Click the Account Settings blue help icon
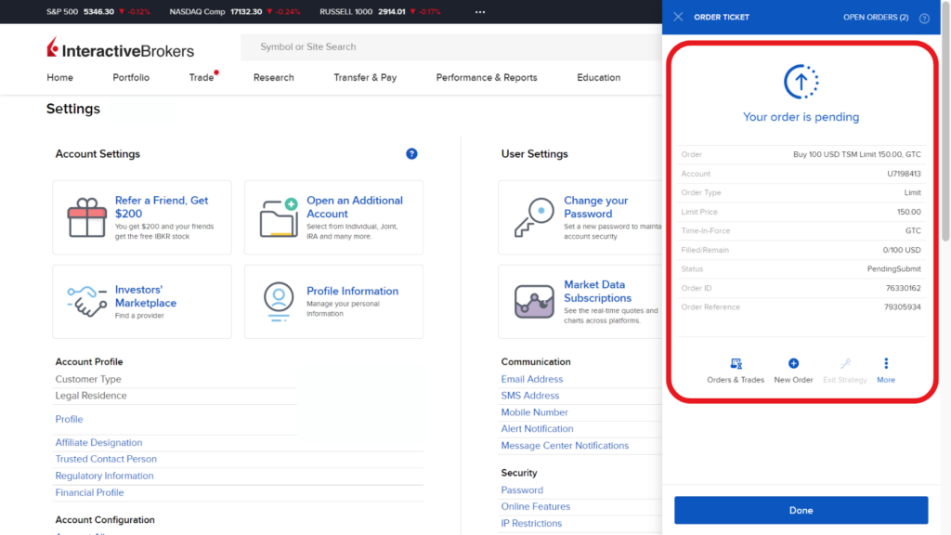Image resolution: width=951 pixels, height=535 pixels. pos(411,153)
